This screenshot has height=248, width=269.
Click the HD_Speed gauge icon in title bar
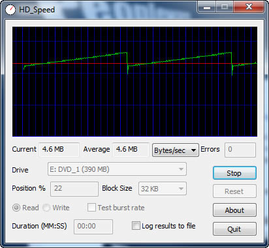[x=10, y=10]
